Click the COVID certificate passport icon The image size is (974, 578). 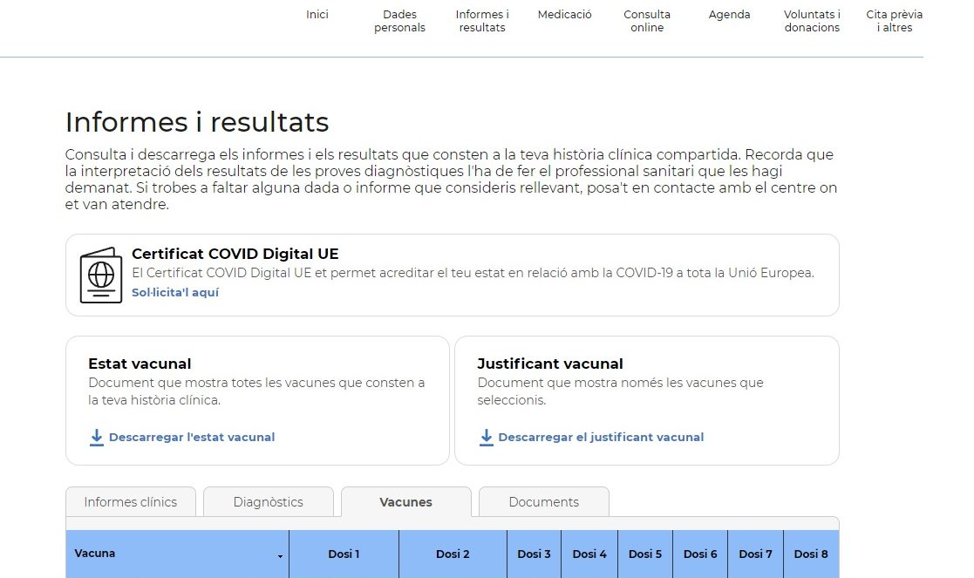100,275
